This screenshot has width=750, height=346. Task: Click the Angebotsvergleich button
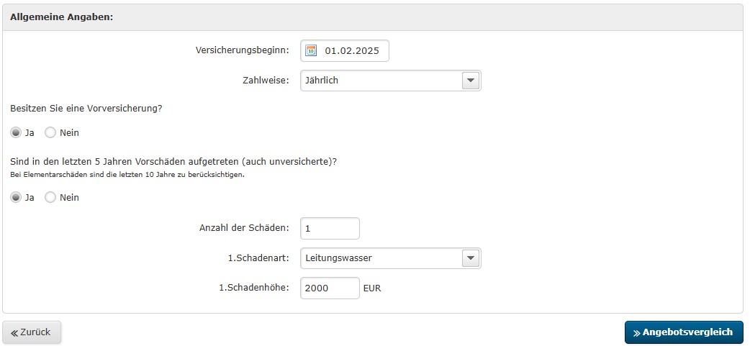[684, 332]
